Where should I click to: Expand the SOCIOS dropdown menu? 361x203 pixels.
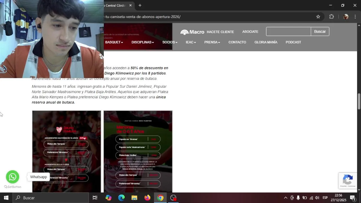tap(170, 42)
